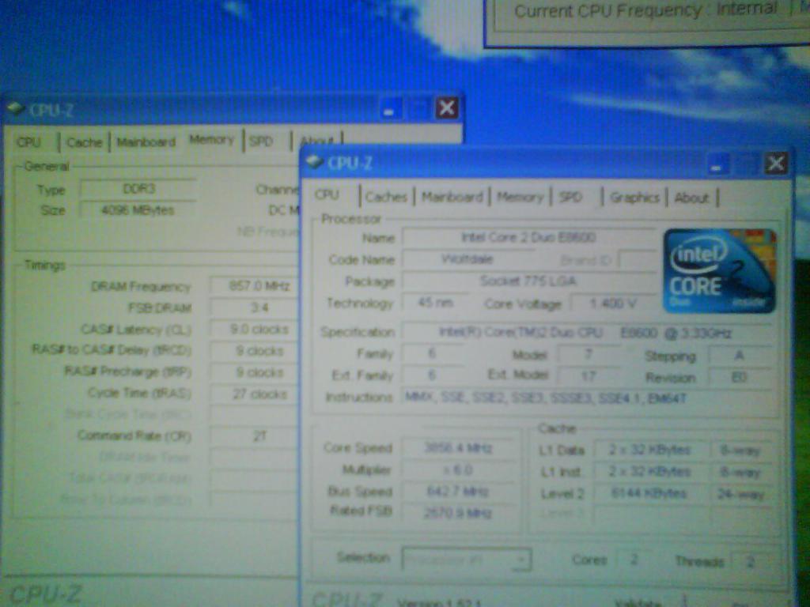Click the L1 Inst. cache size 2 x 32 KBytes
Screen dimensions: 810x607
pyautogui.click(x=650, y=472)
